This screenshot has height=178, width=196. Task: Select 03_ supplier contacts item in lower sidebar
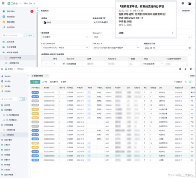pyautogui.click(x=10, y=120)
